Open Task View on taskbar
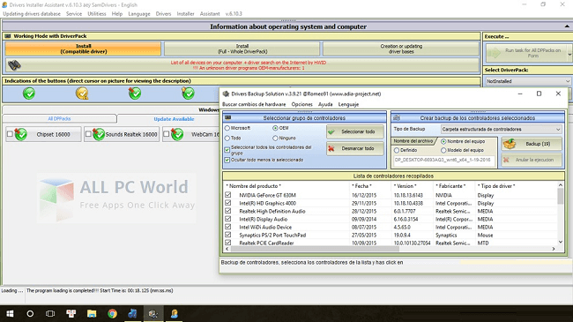This screenshot has width=573, height=322. click(50, 313)
